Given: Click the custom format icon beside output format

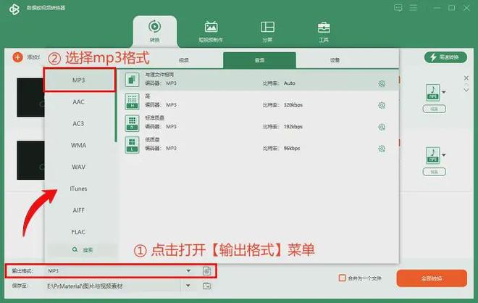Looking at the screenshot, I should (x=206, y=270).
